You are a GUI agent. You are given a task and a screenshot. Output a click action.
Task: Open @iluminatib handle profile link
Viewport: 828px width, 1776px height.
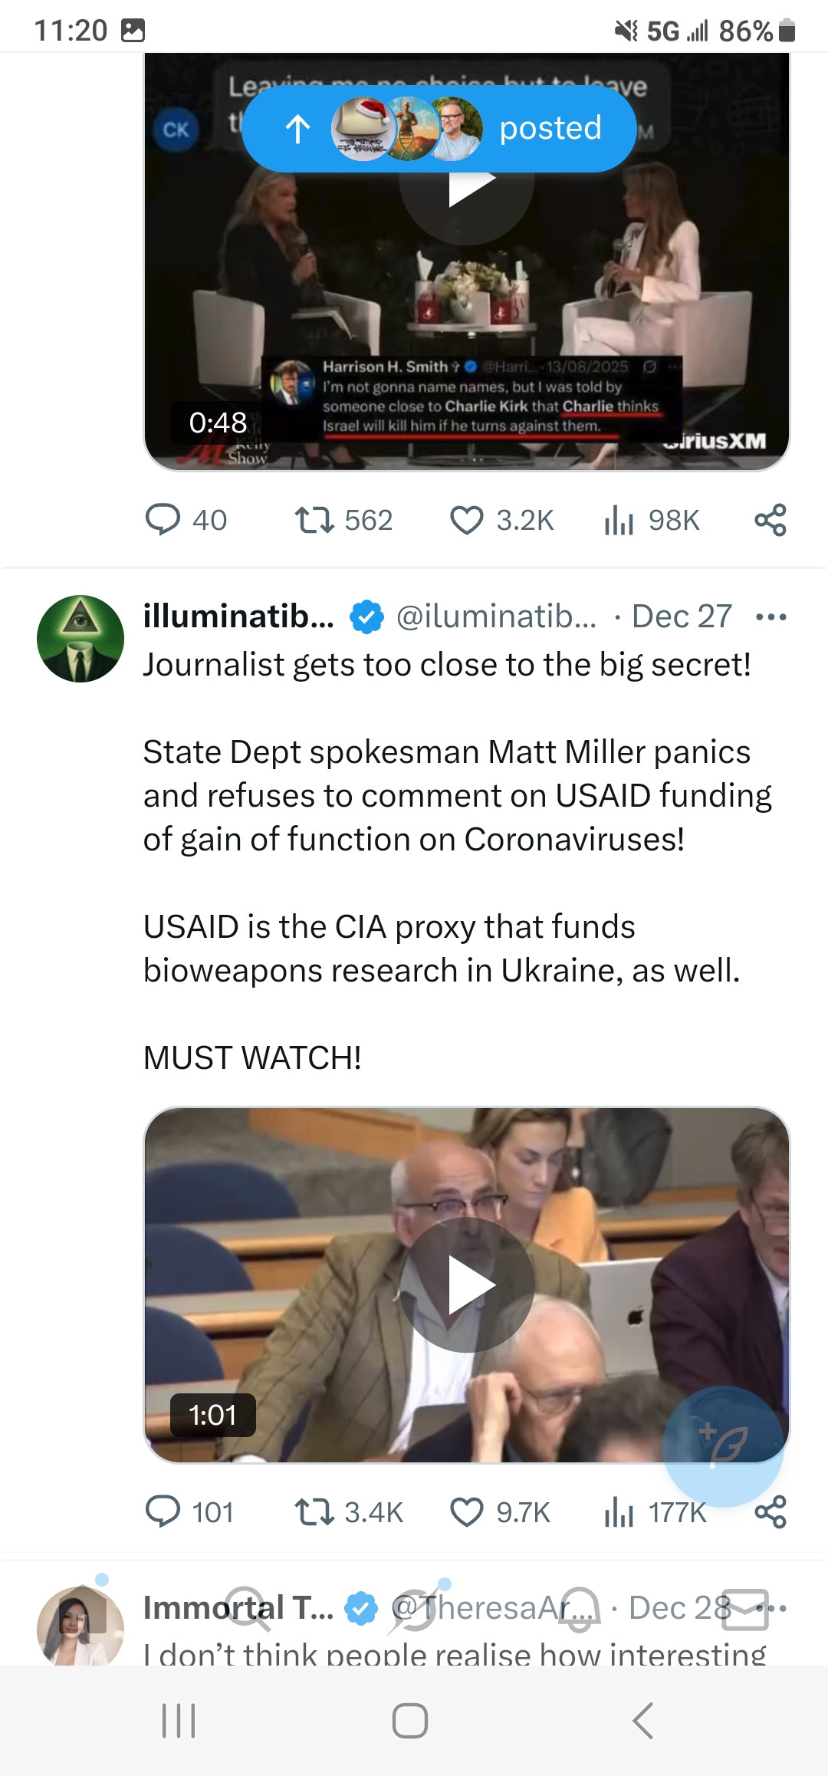[495, 617]
